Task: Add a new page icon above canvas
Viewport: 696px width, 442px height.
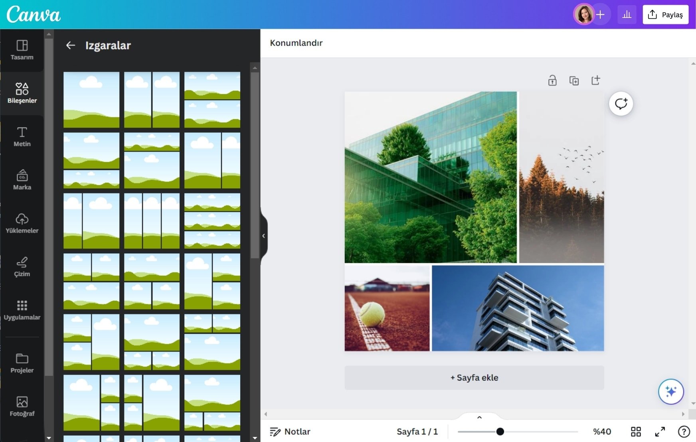Action: 595,81
